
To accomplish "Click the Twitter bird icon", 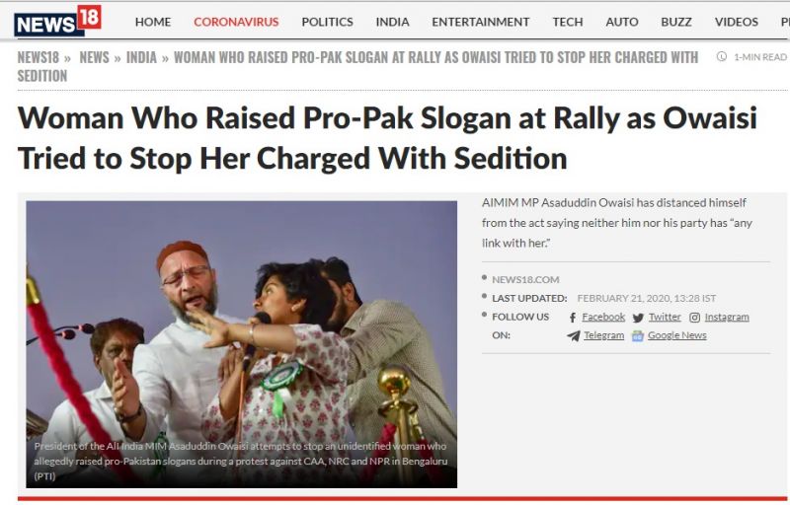I will [x=638, y=318].
